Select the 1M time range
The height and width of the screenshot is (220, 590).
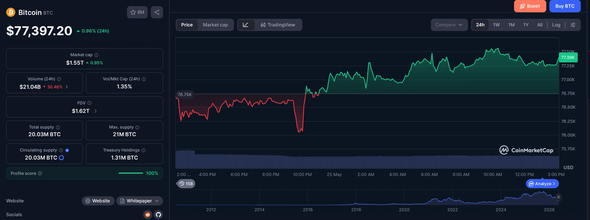(511, 25)
